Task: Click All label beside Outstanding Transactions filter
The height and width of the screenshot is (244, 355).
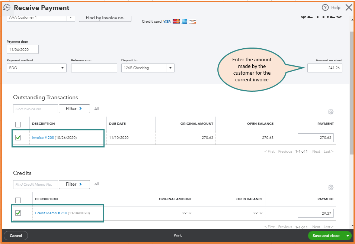Action: (x=97, y=109)
